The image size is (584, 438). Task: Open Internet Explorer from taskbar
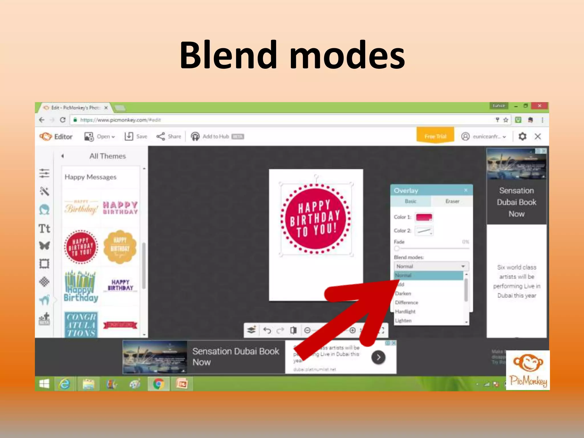pos(64,384)
